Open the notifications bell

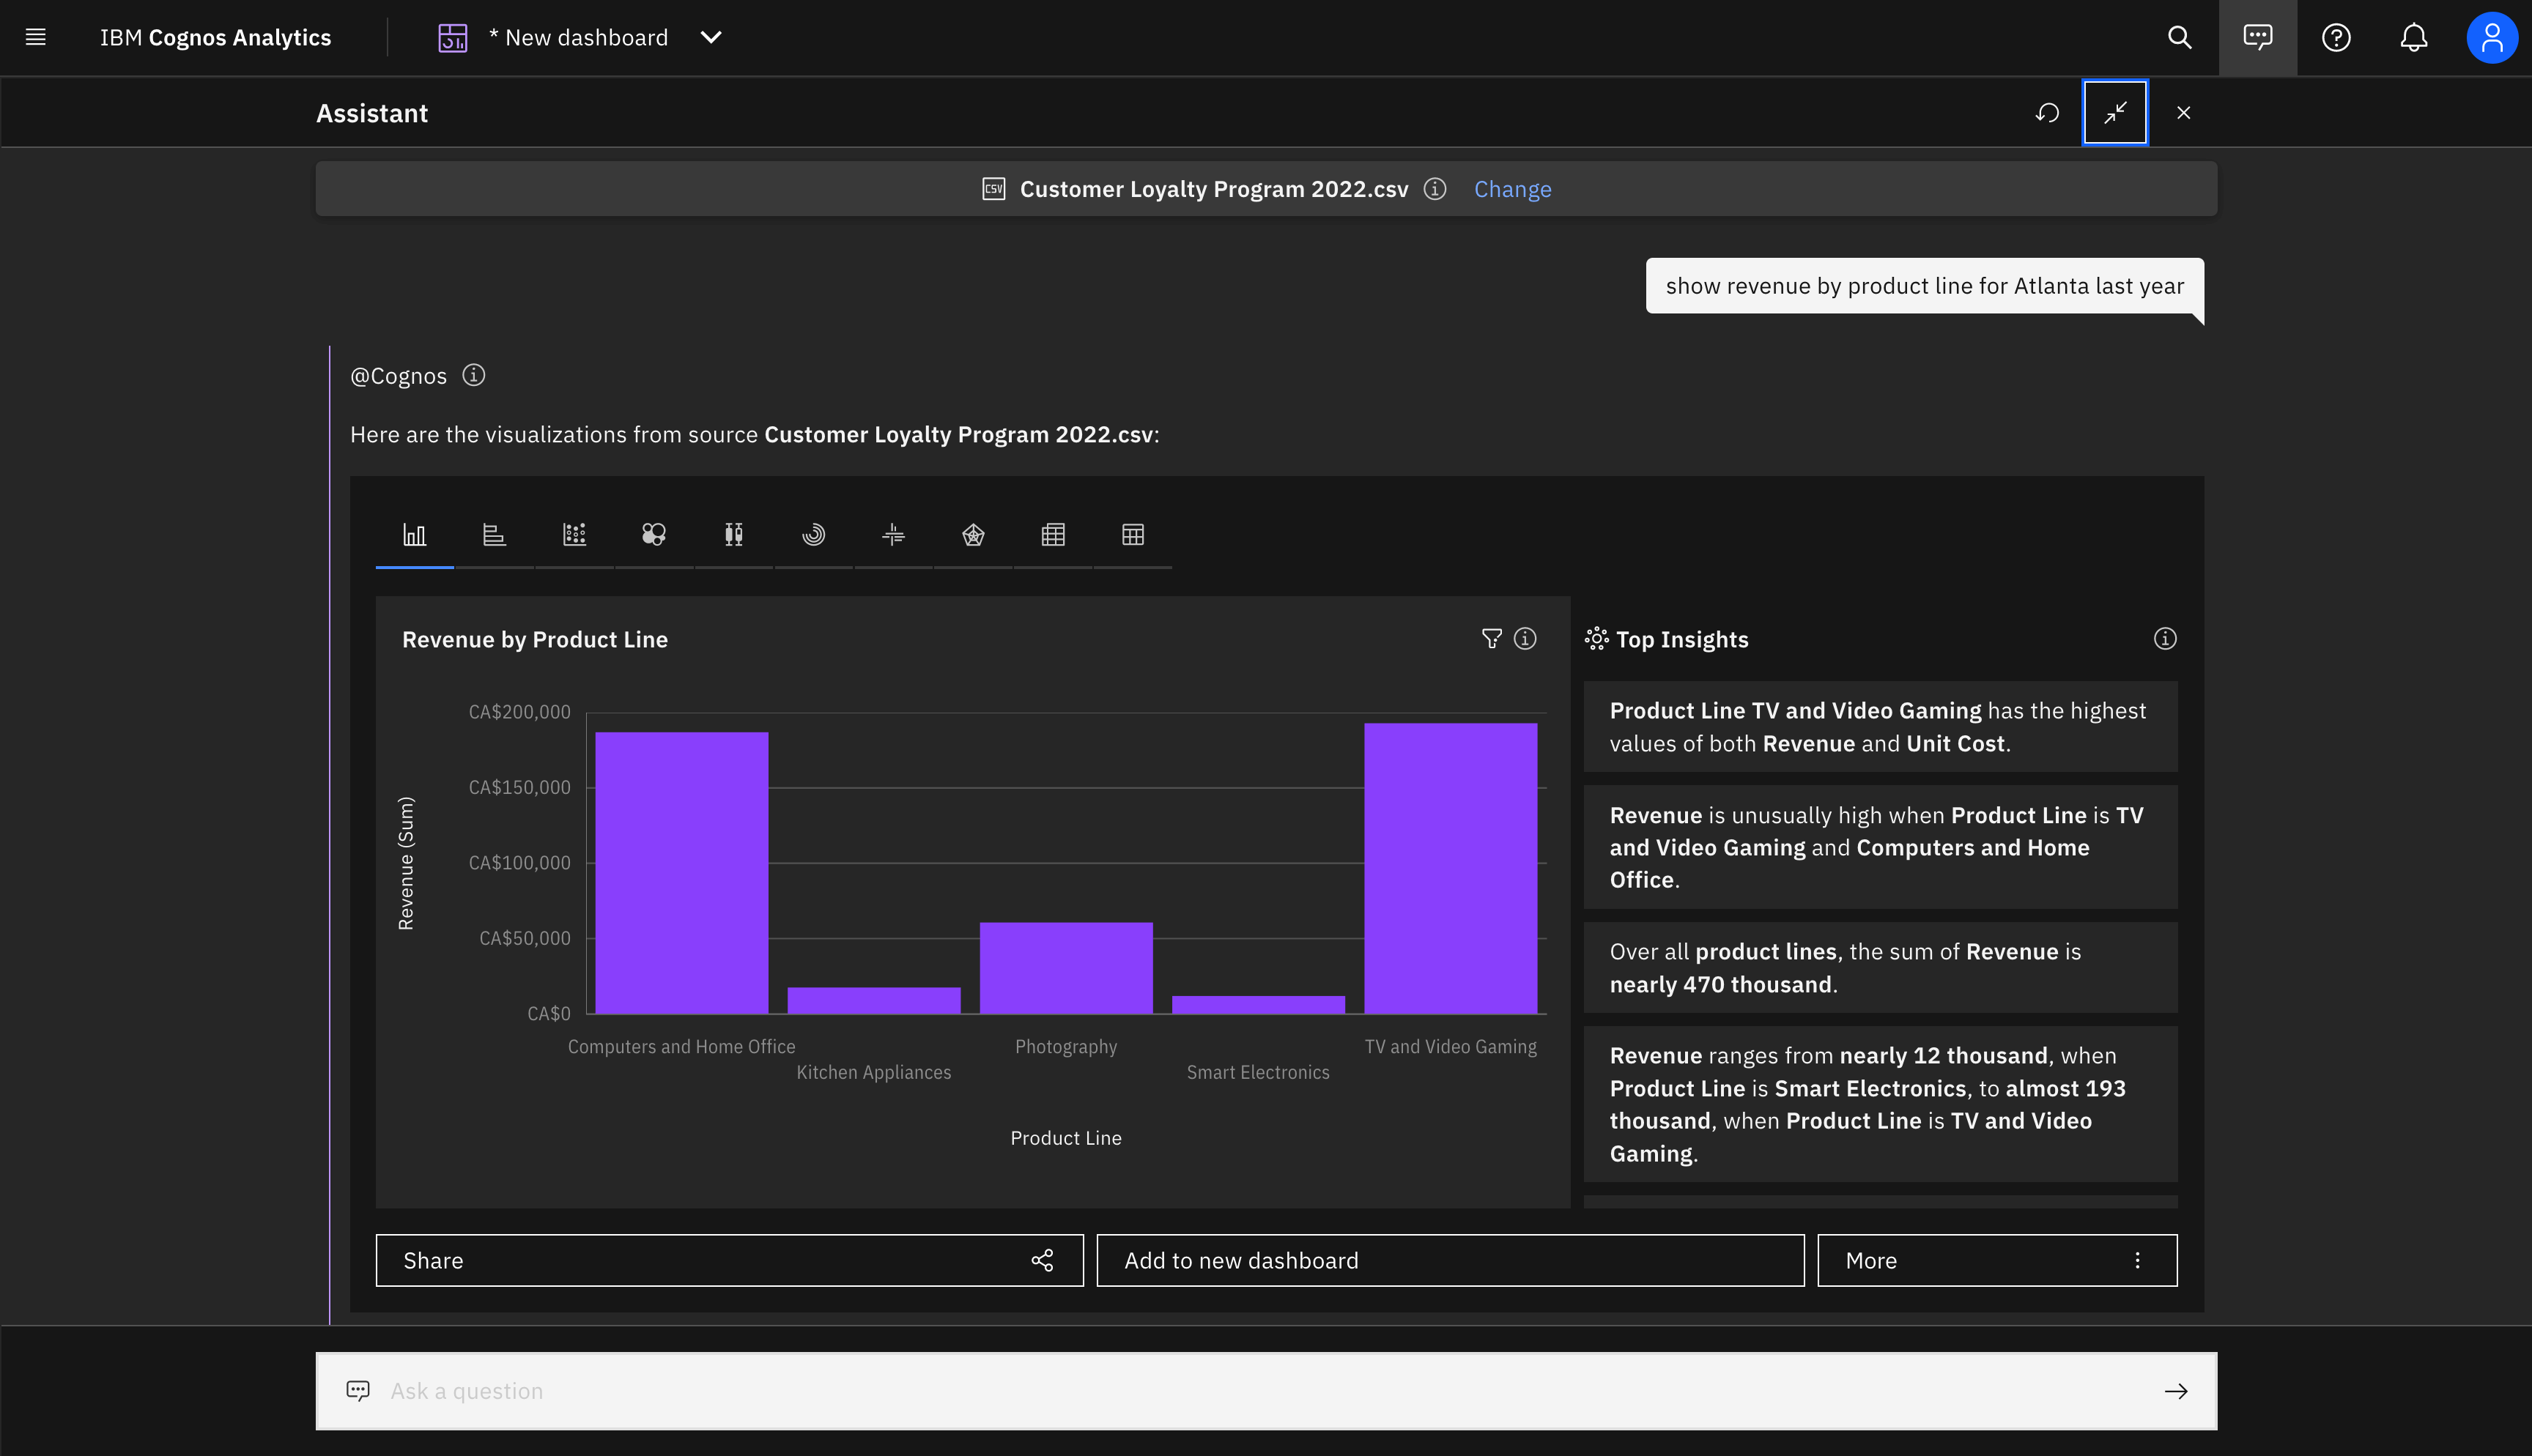pos(2414,37)
